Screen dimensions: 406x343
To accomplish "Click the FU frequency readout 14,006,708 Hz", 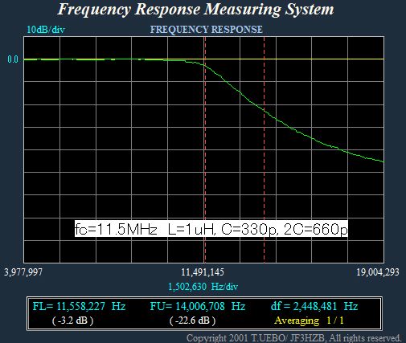I will coord(198,306).
